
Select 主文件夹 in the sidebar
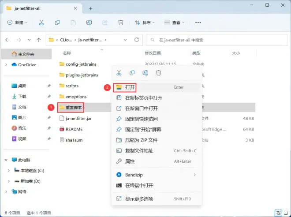click(x=26, y=54)
